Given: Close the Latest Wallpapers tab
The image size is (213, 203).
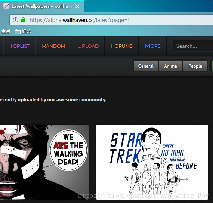Looking at the screenshot, I should (x=77, y=6).
